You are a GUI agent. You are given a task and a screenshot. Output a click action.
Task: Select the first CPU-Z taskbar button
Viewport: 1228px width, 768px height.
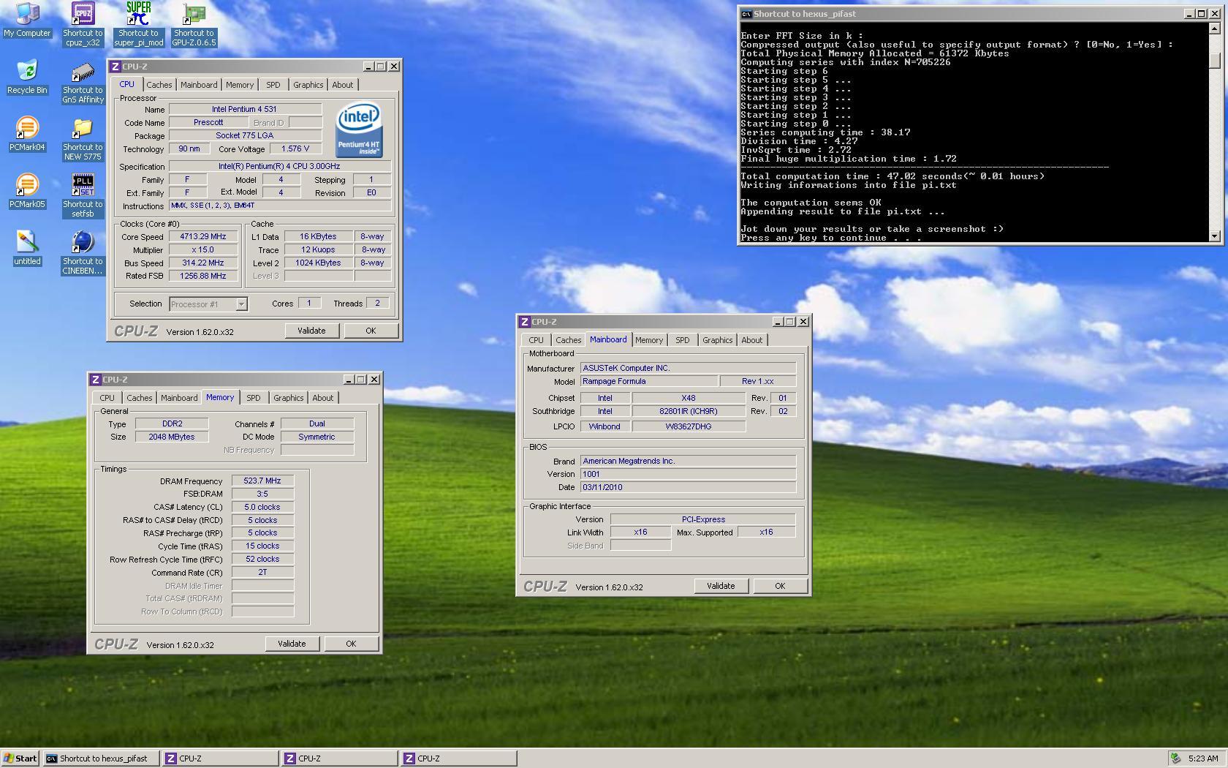(x=220, y=758)
